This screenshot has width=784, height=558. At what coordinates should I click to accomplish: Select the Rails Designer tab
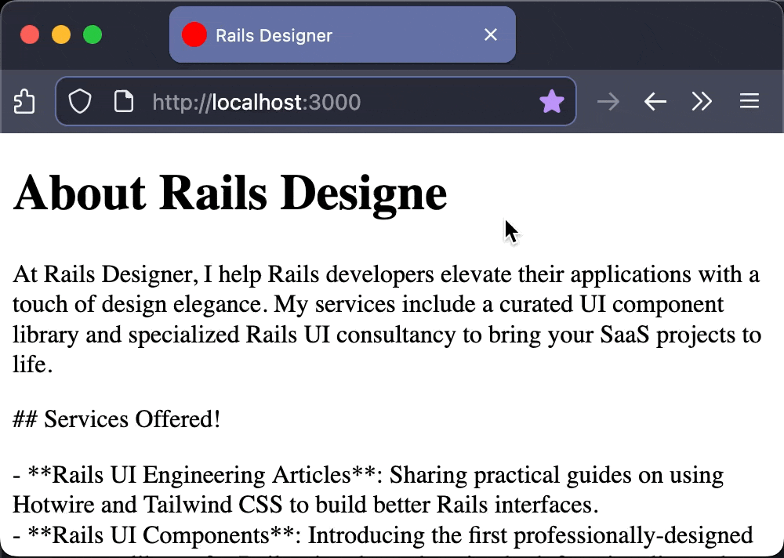[x=314, y=35]
